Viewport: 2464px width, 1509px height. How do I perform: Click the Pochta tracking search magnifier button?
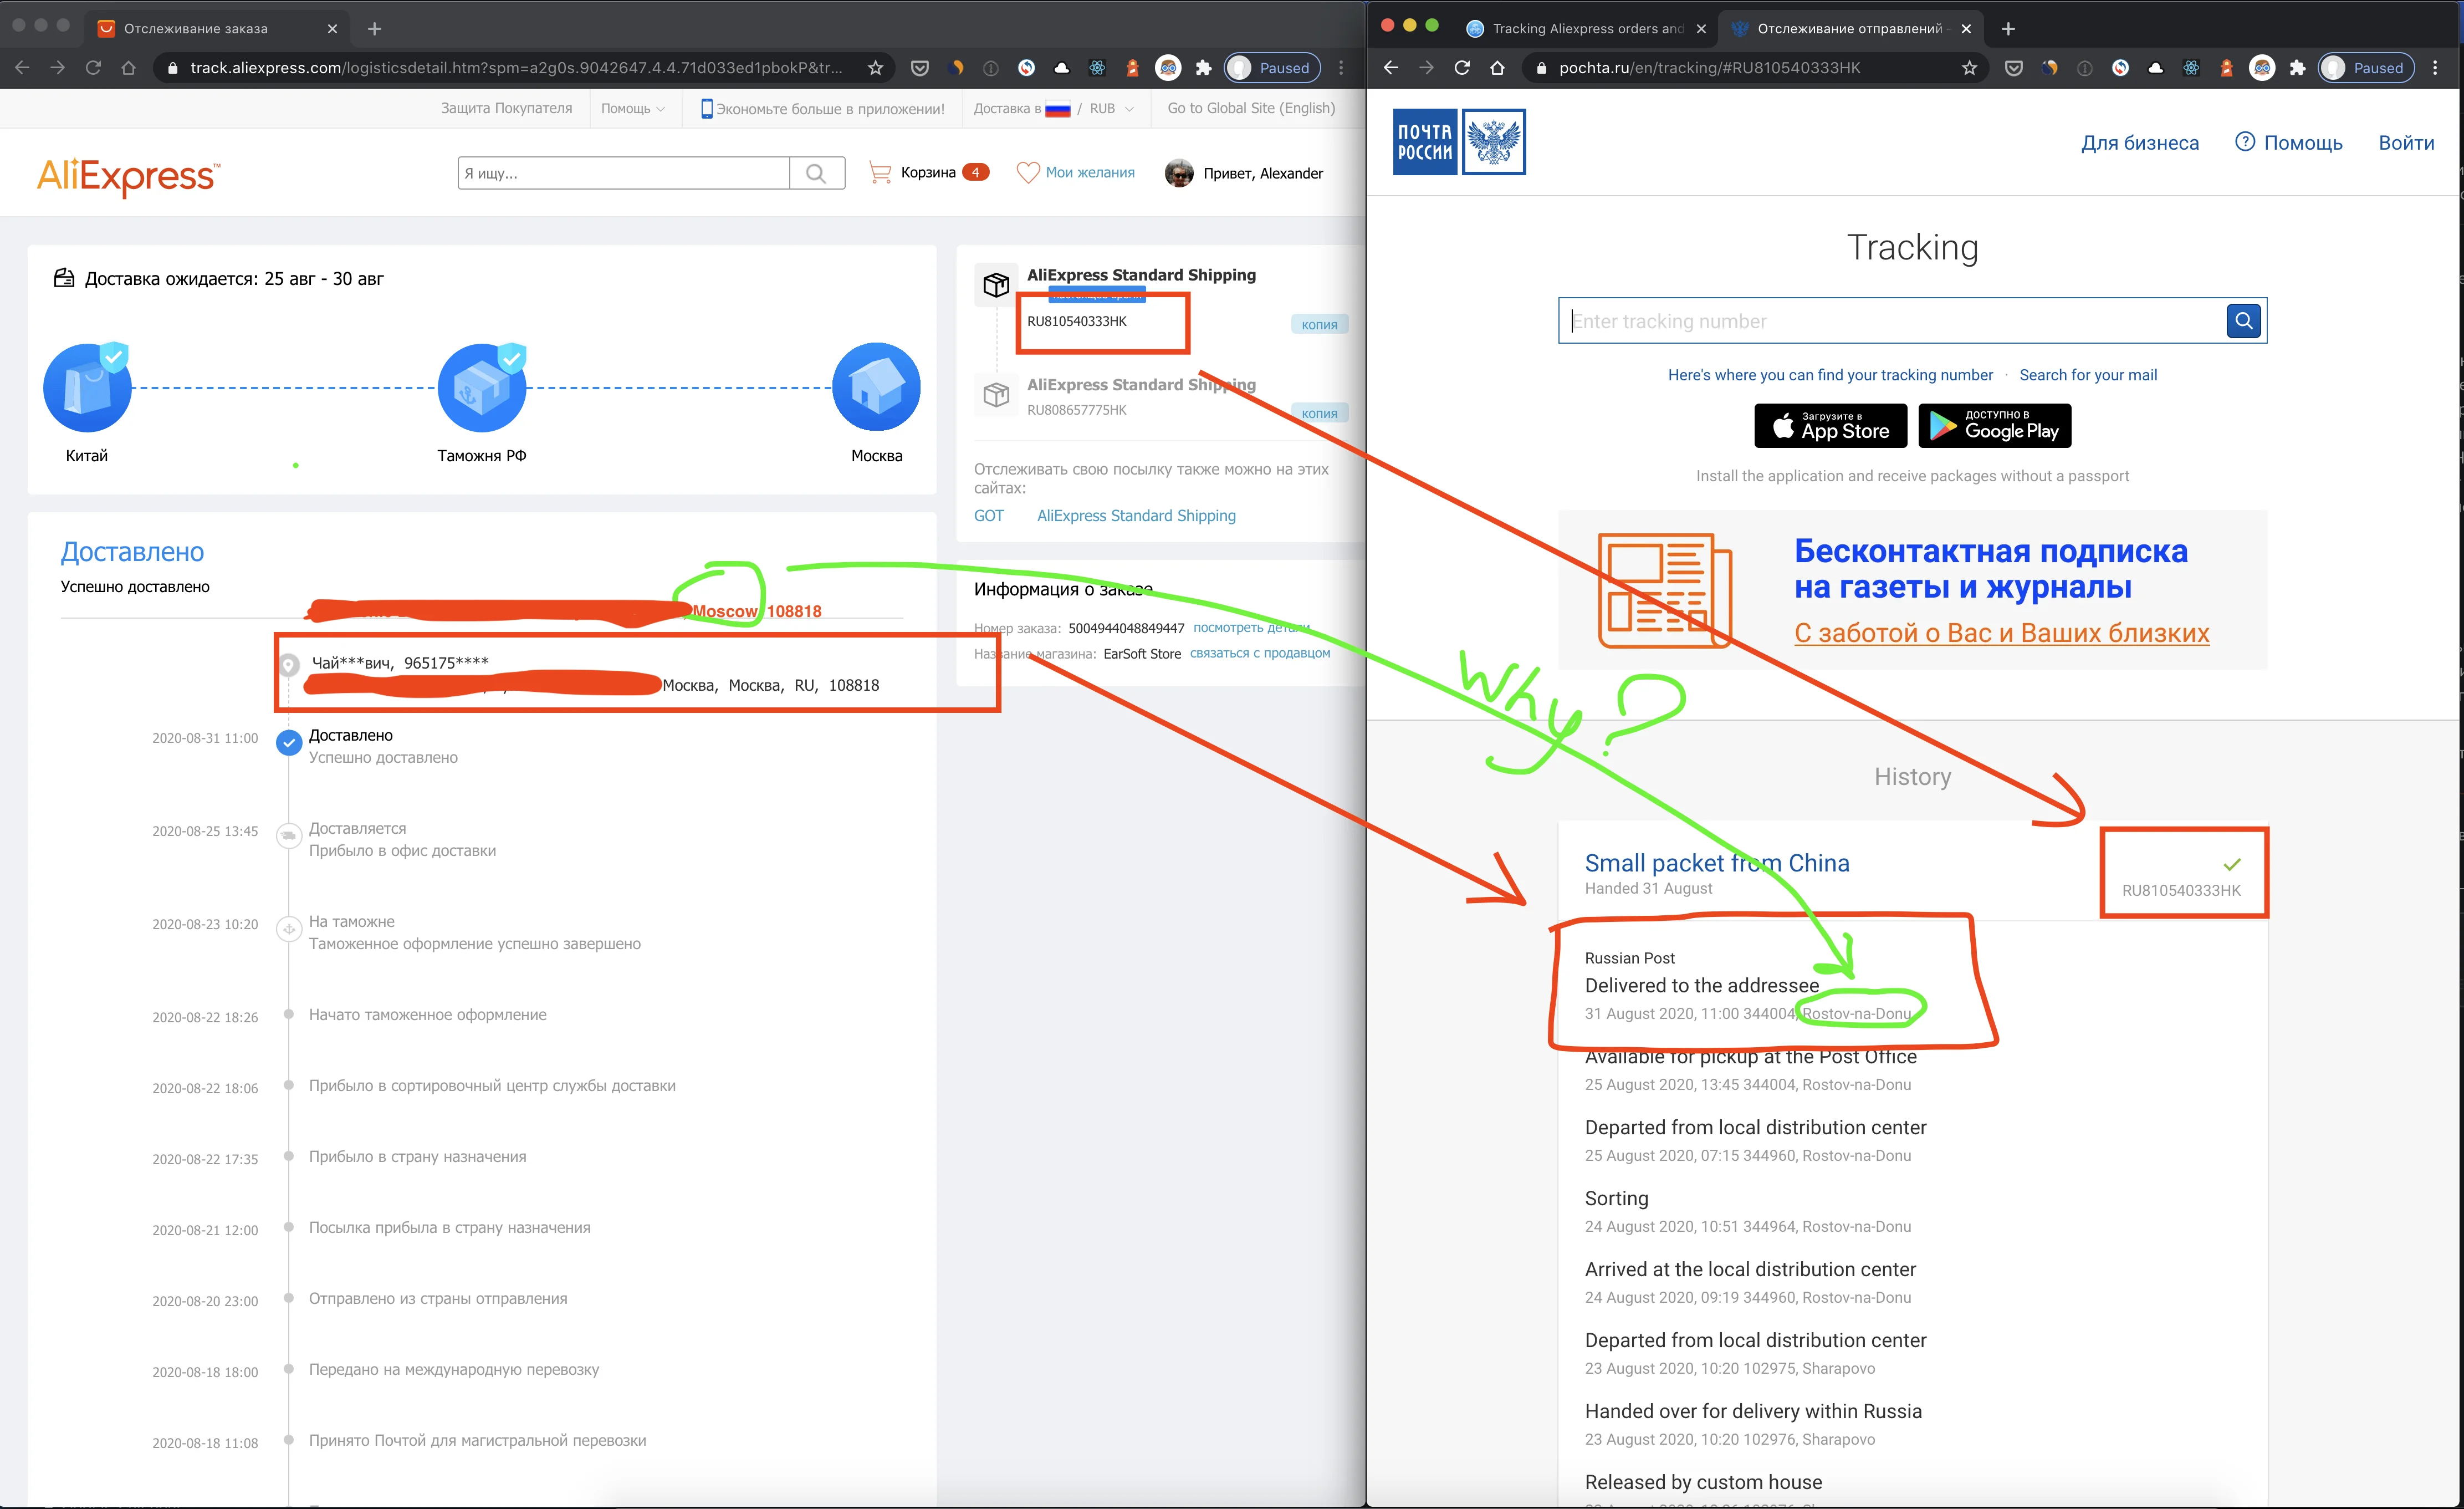2243,321
